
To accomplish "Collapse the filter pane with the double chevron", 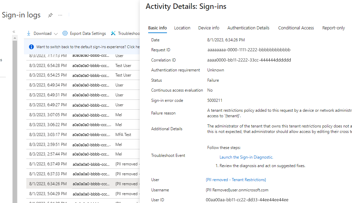I will (x=14, y=31).
